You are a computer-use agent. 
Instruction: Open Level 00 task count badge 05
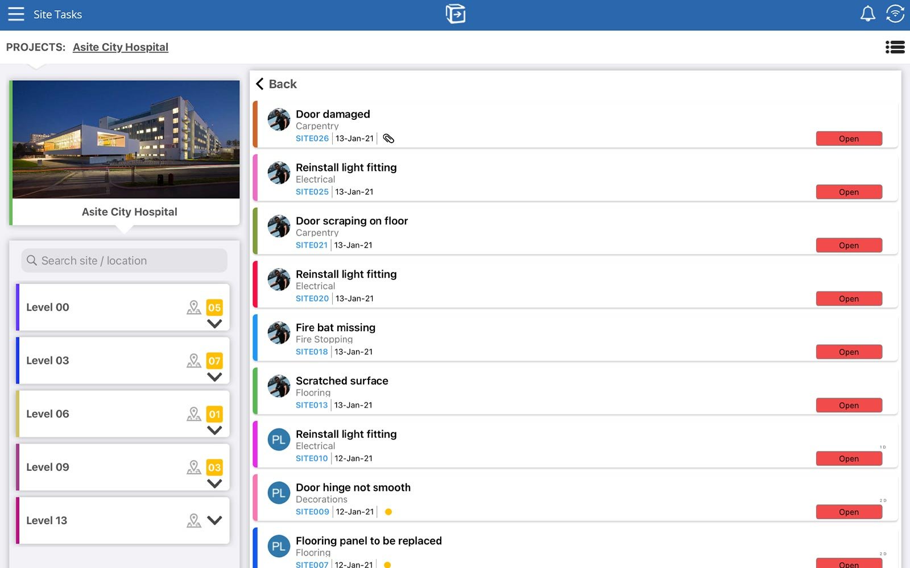click(x=214, y=307)
